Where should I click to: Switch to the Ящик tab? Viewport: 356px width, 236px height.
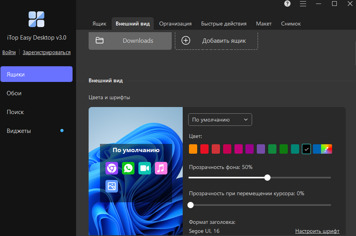tap(99, 24)
